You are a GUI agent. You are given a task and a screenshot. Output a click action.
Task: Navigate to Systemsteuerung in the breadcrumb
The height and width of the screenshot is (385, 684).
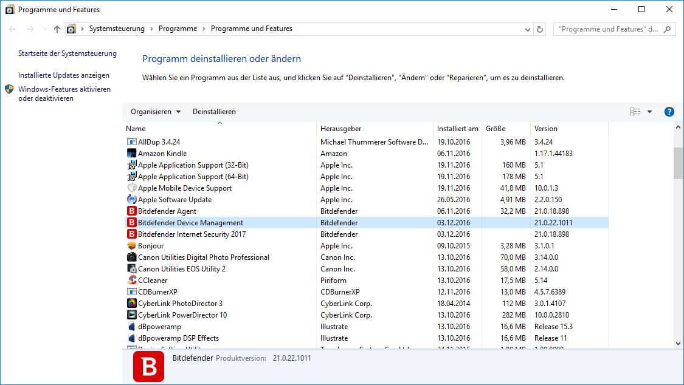pos(117,29)
